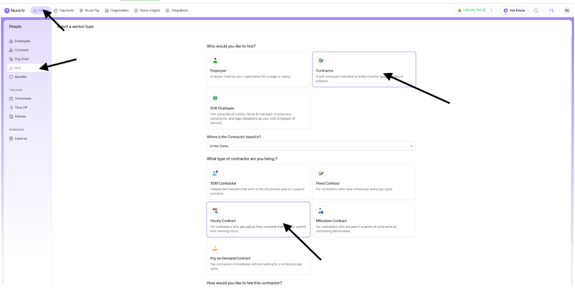Go to the Organization tab
Screen dimensions: 575x297
point(117,11)
